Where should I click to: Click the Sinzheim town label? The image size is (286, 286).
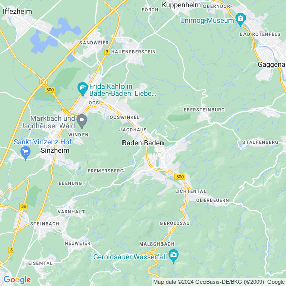click(55, 150)
